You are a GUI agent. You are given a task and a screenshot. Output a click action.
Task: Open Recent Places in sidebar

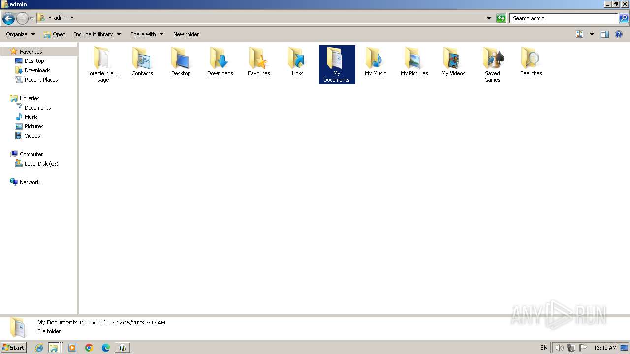click(41, 80)
